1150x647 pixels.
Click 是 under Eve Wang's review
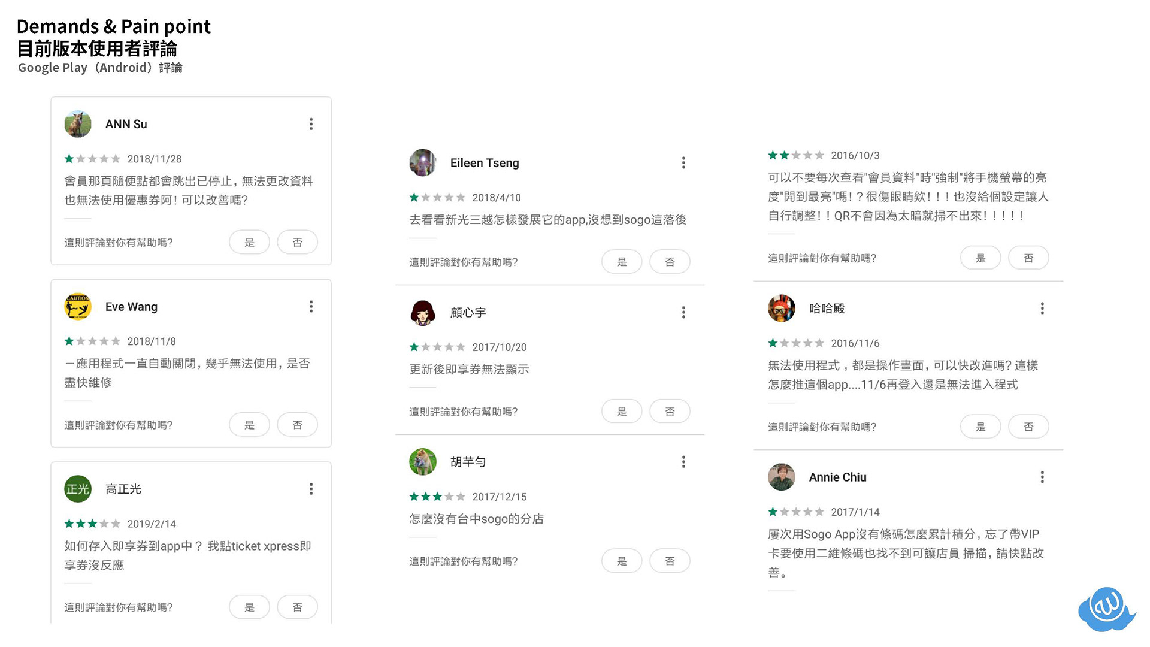pyautogui.click(x=250, y=425)
